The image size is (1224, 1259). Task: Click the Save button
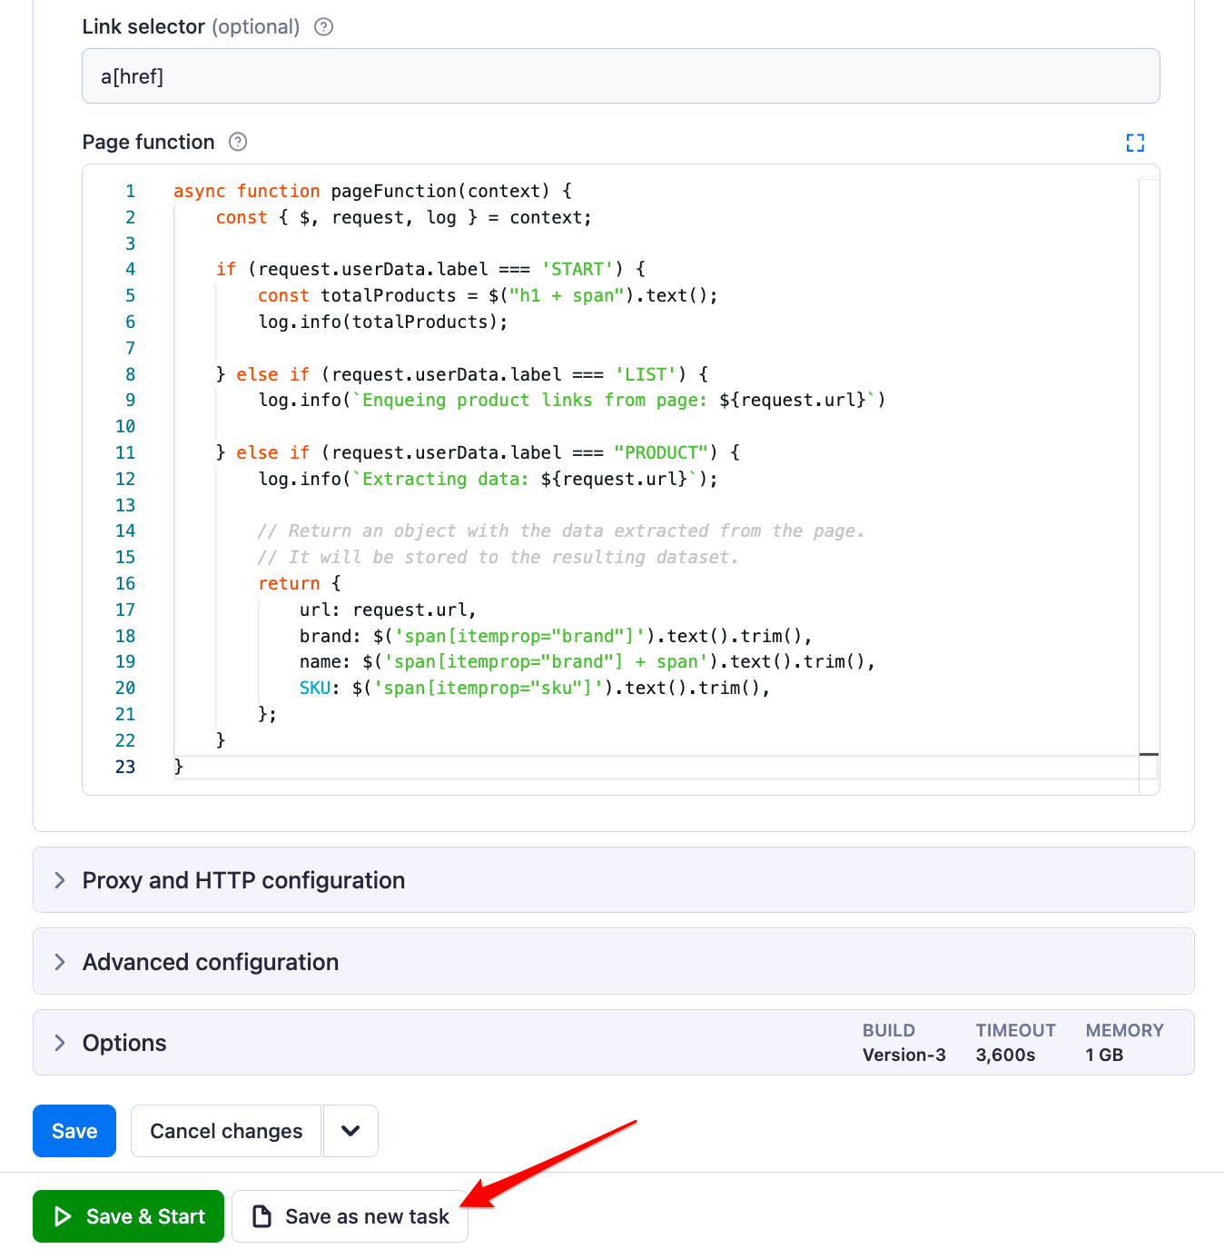click(74, 1131)
